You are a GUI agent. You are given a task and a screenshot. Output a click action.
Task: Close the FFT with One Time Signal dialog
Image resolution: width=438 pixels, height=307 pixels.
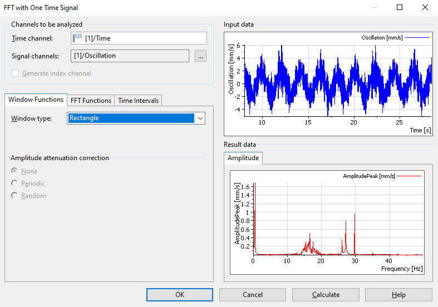point(425,8)
